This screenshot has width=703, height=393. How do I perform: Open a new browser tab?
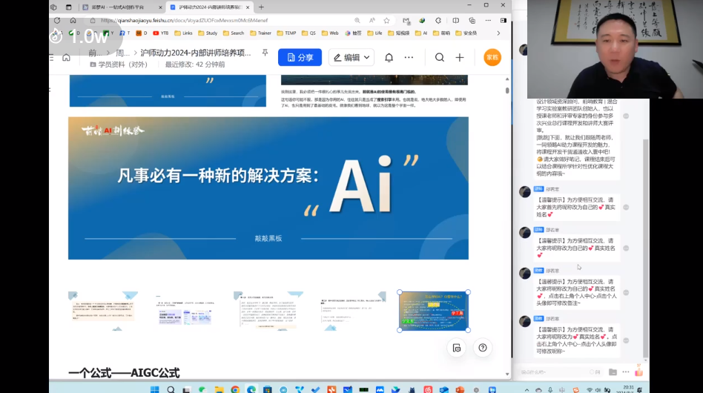point(261,7)
